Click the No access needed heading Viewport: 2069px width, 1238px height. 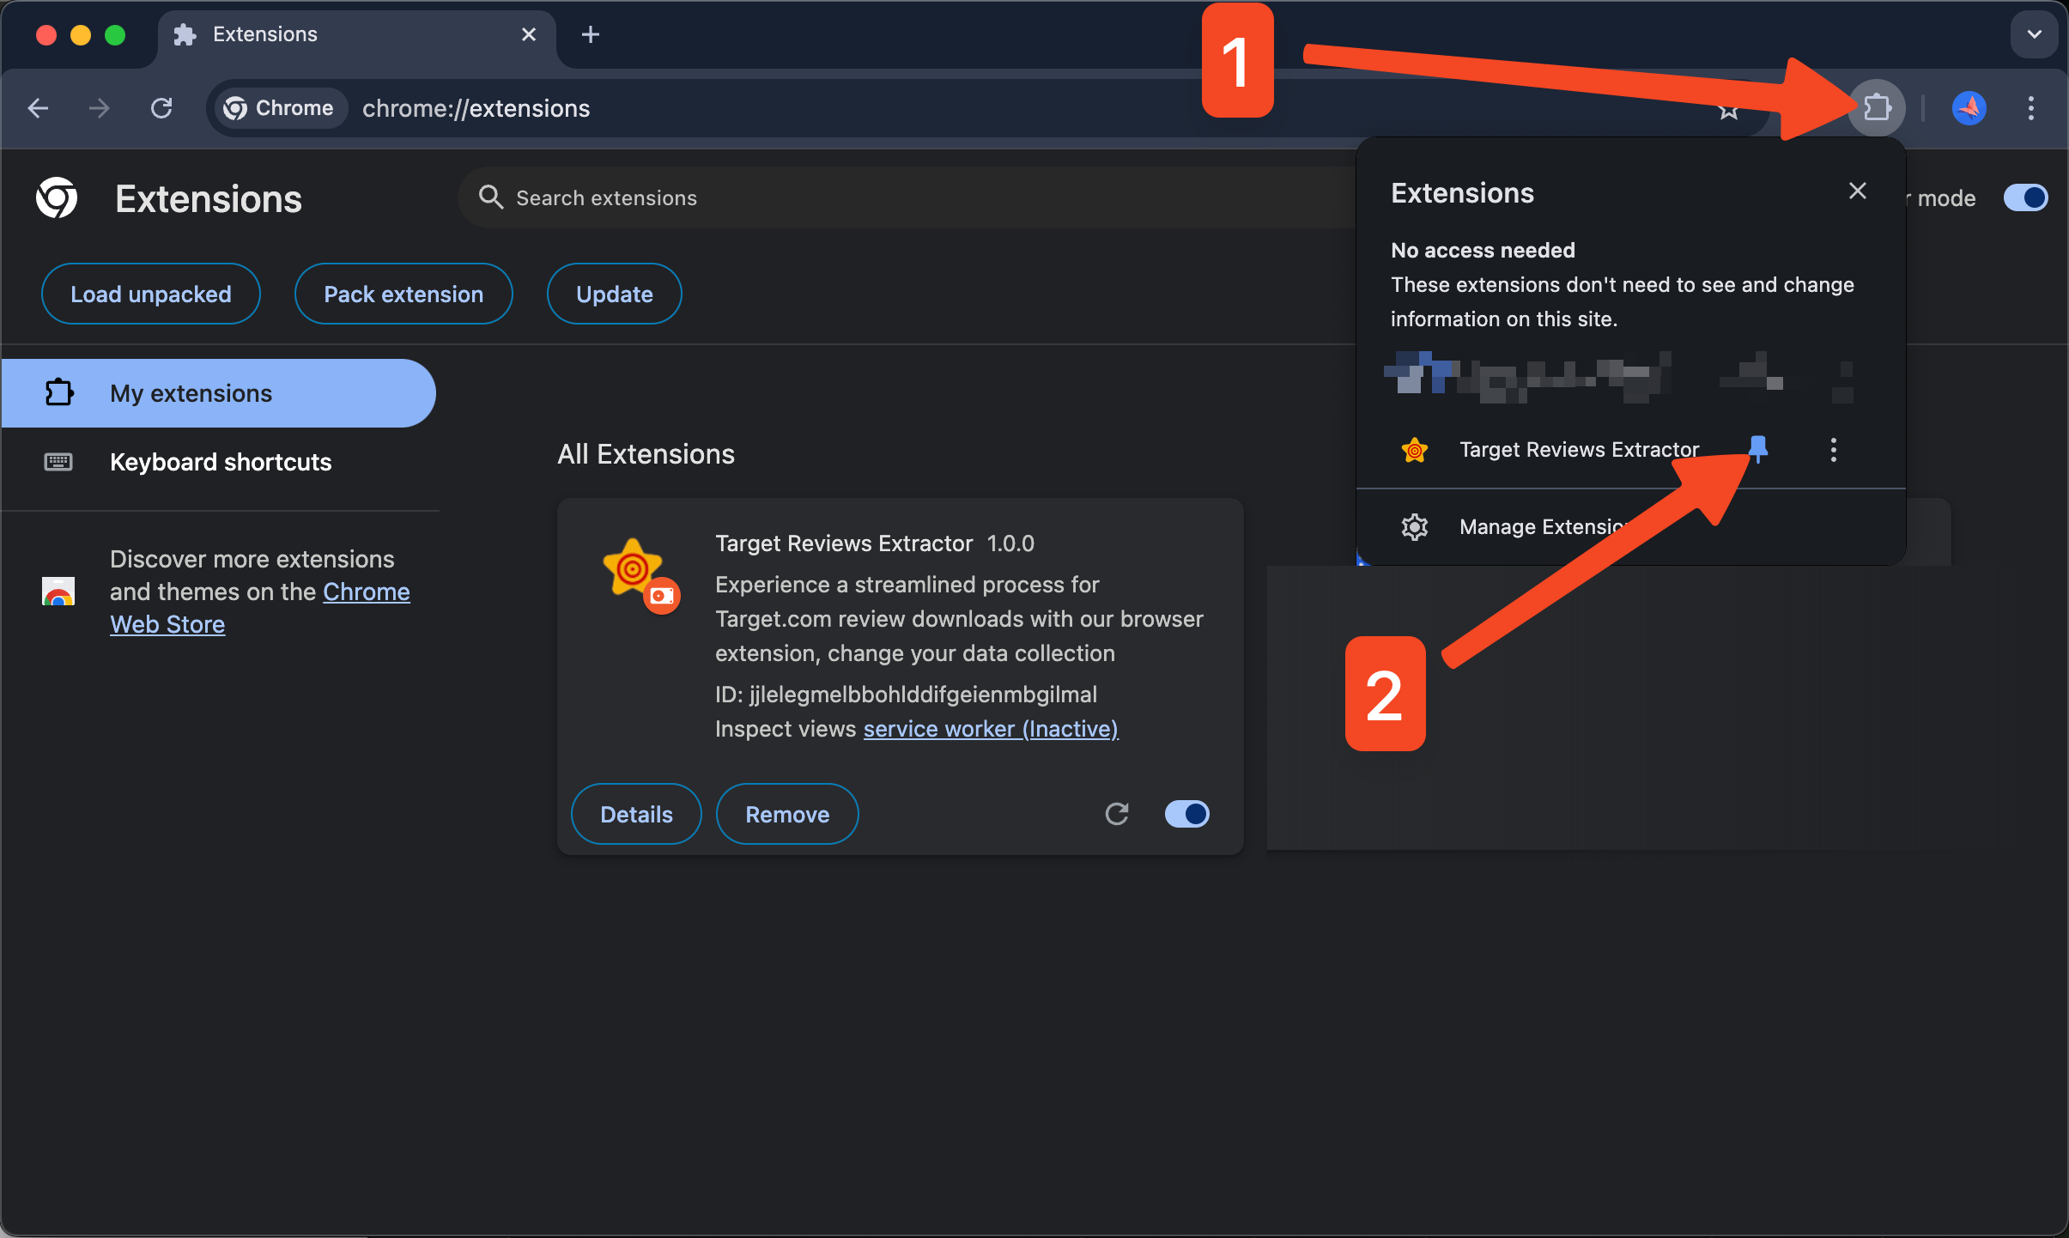pyautogui.click(x=1483, y=250)
